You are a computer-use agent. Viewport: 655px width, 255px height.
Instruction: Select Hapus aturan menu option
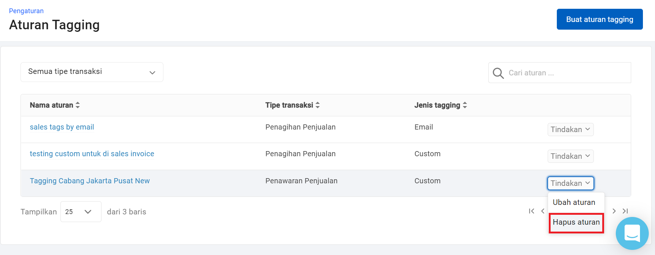pos(576,222)
